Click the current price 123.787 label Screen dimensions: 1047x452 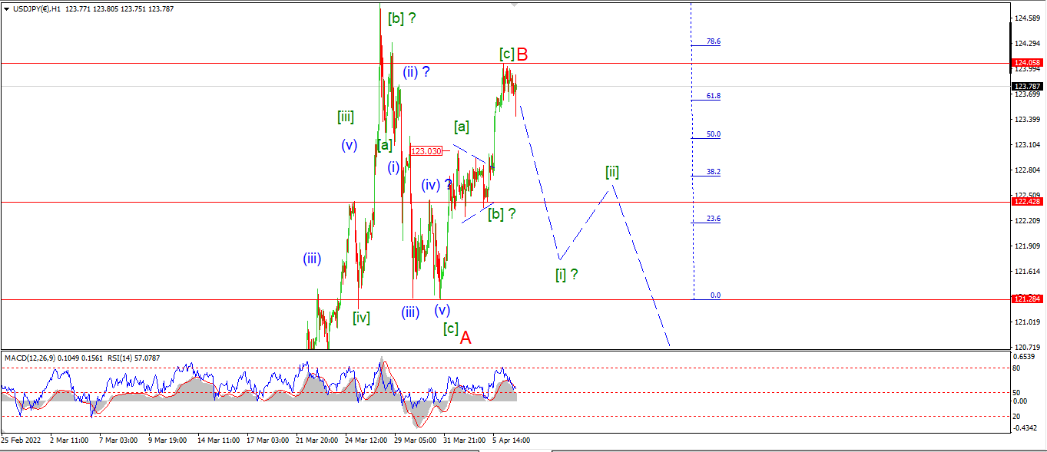[x=1026, y=87]
